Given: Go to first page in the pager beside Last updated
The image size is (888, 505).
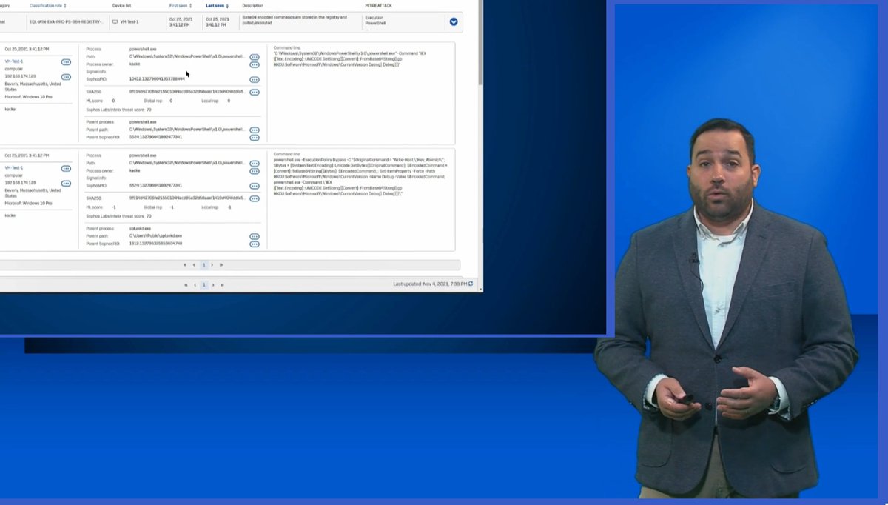Looking at the screenshot, I should pyautogui.click(x=186, y=284).
